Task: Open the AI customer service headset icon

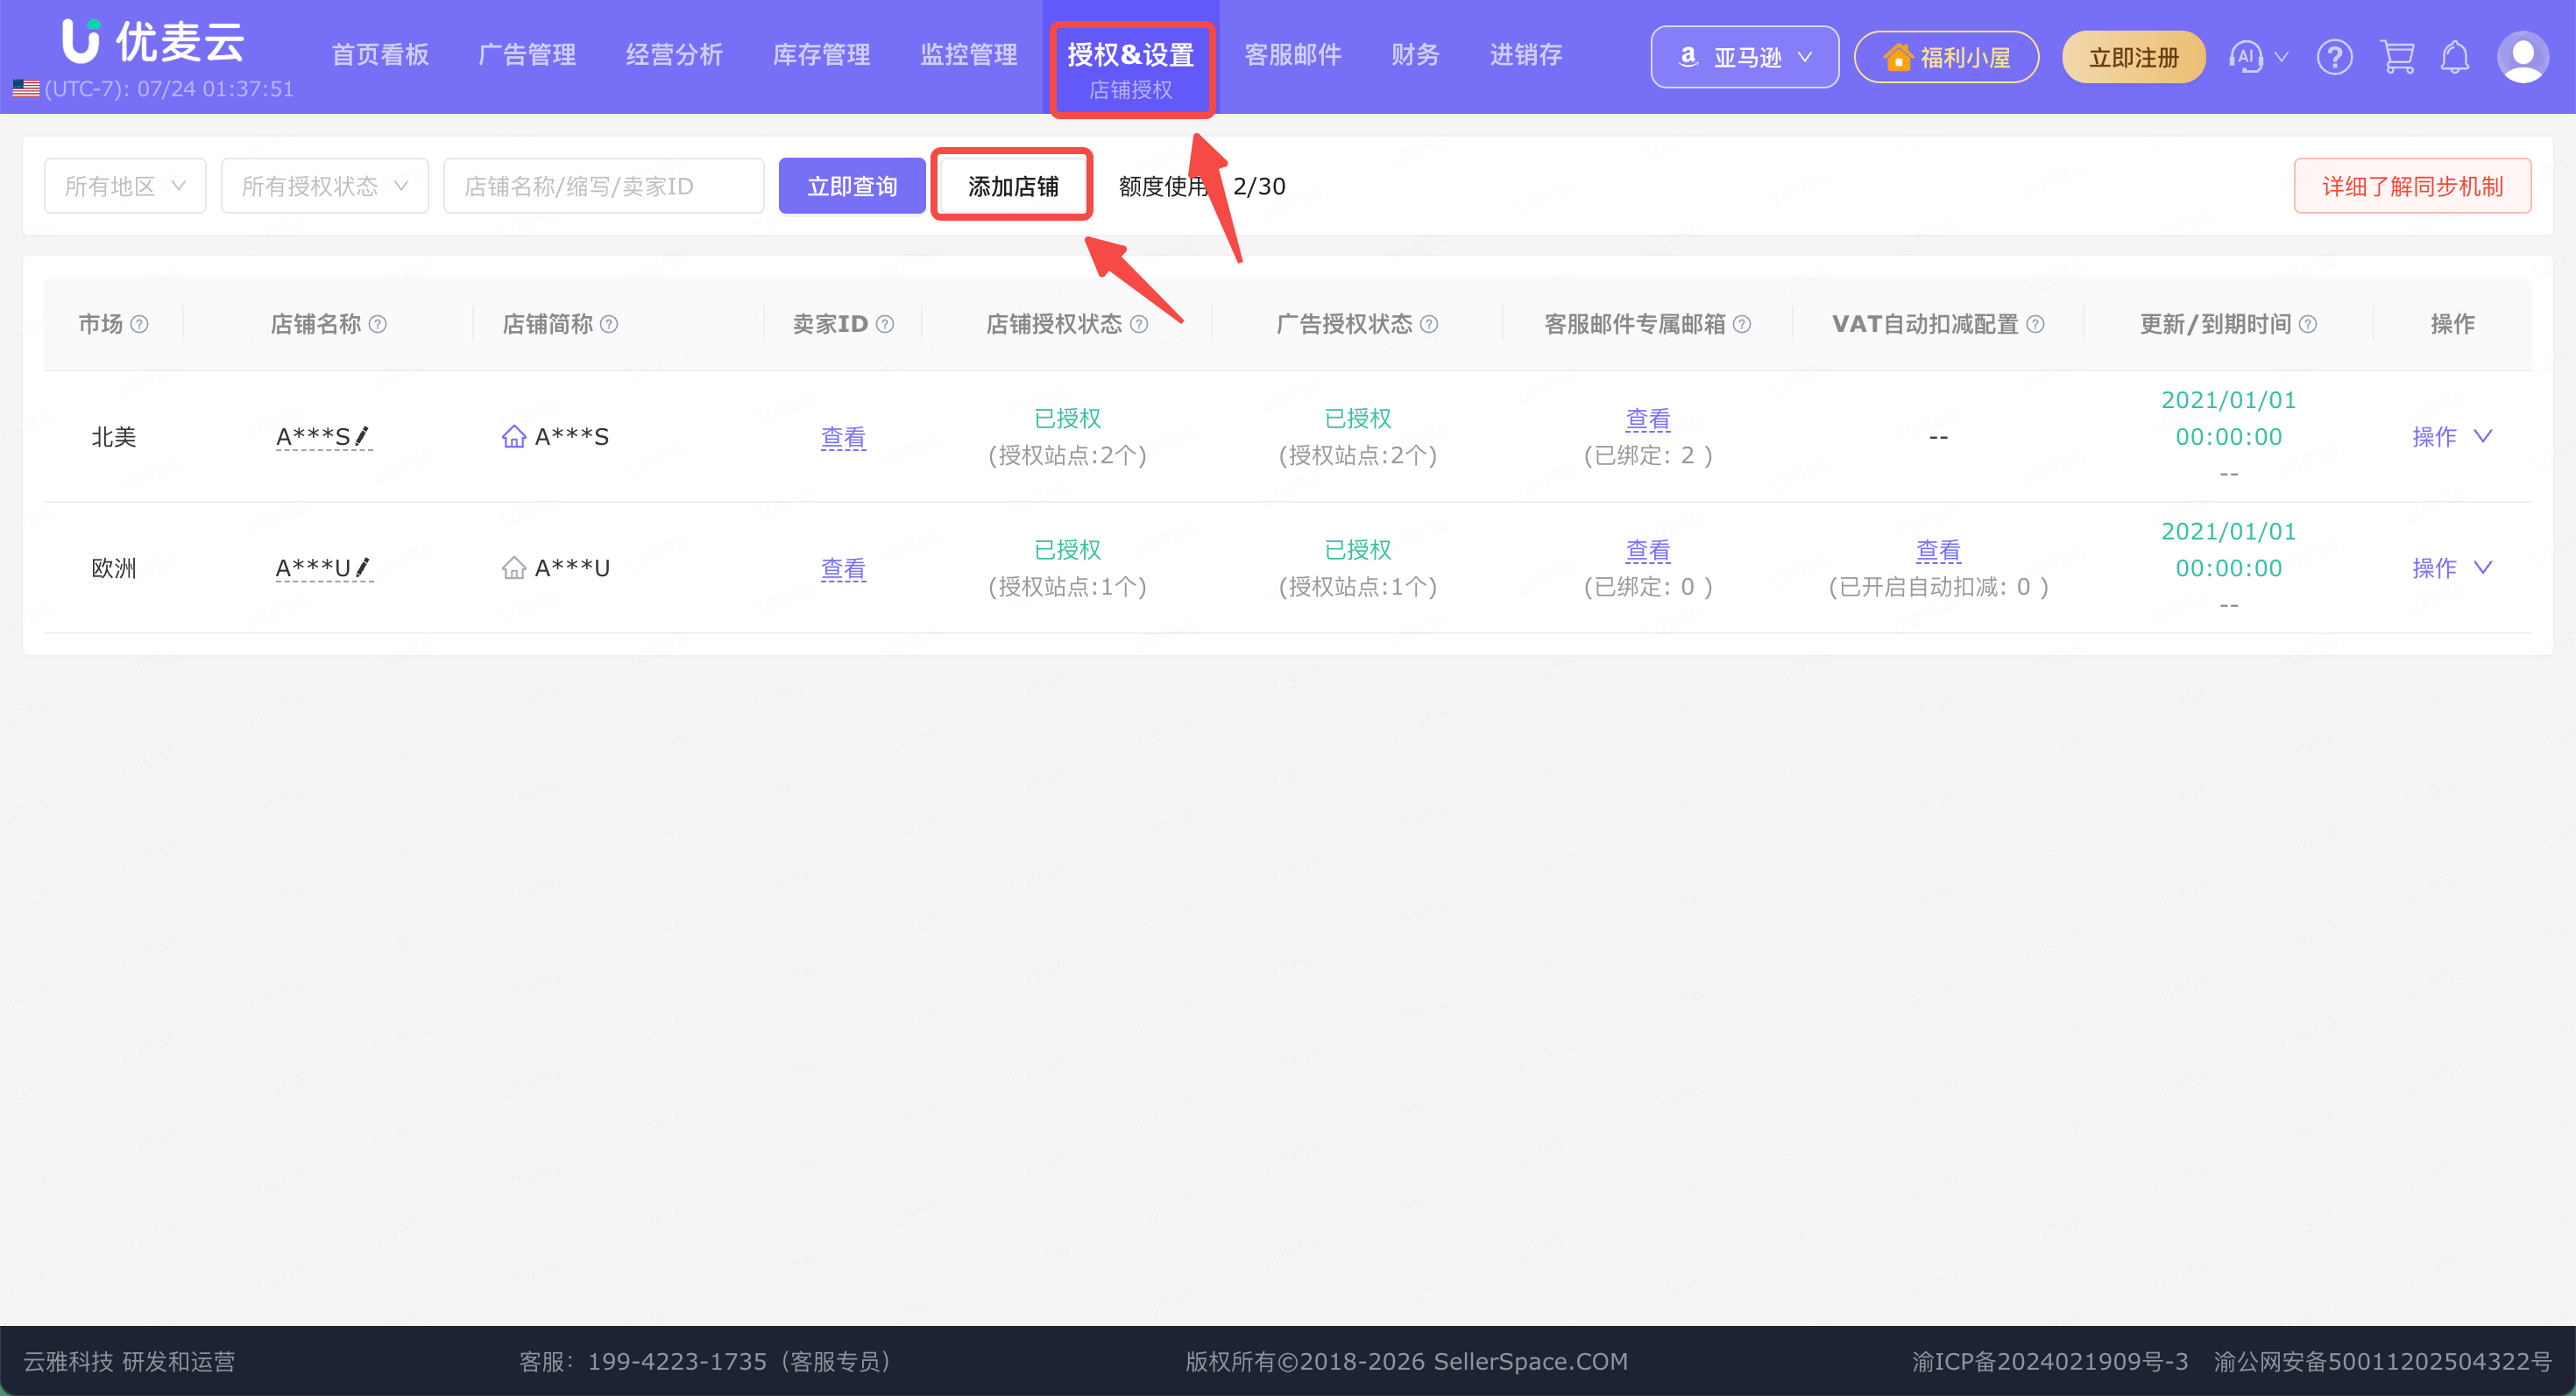Action: [x=2245, y=57]
